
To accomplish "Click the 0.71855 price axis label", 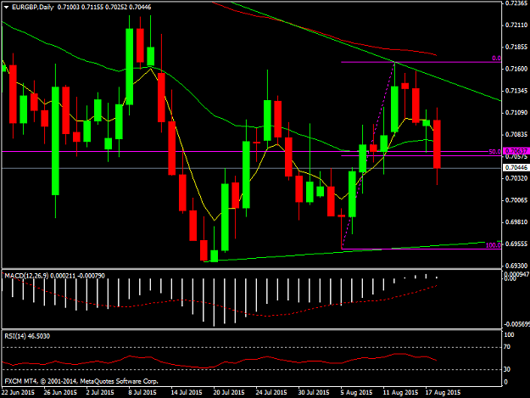I will tap(516, 47).
